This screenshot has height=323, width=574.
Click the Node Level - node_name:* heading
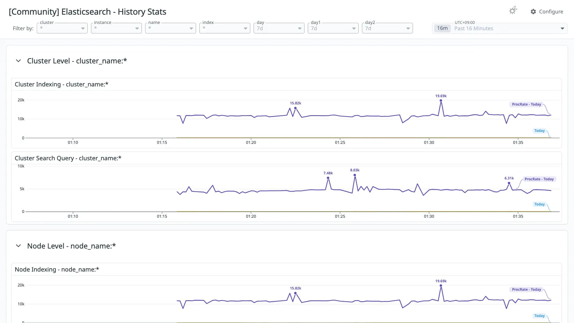tap(71, 246)
